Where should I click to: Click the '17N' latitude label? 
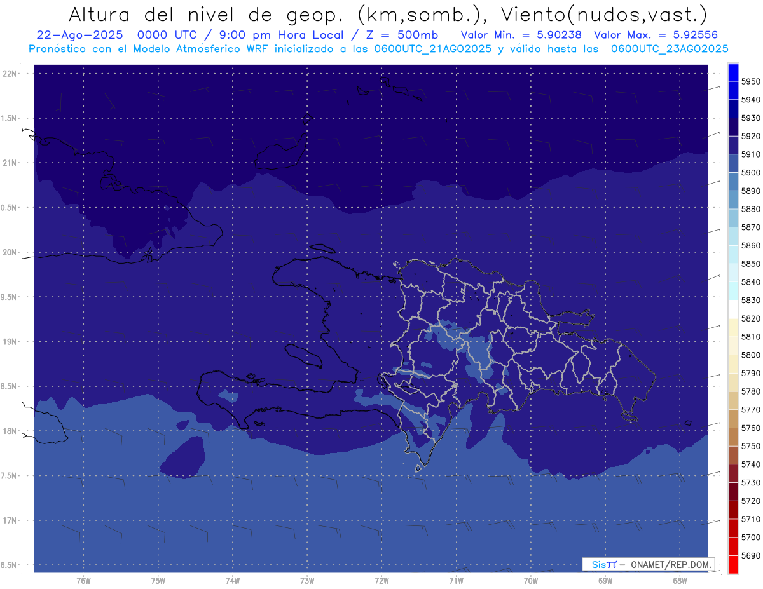(x=9, y=520)
